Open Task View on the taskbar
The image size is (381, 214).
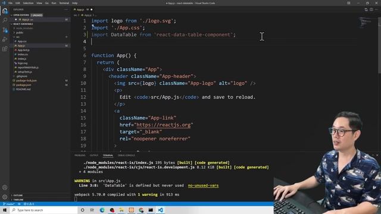[92, 210]
